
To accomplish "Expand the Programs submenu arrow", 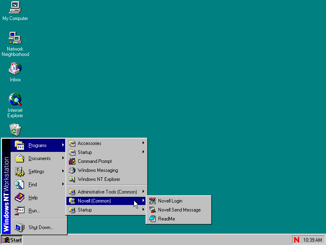I will pyautogui.click(x=63, y=145).
